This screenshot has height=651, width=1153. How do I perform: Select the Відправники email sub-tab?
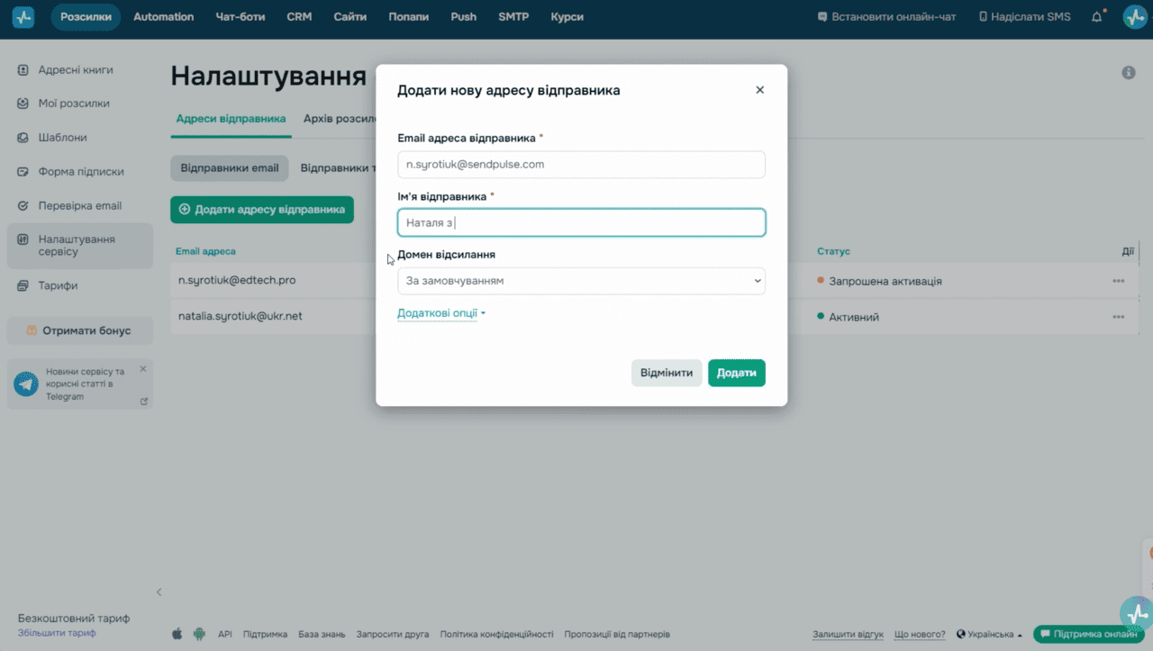tap(230, 168)
